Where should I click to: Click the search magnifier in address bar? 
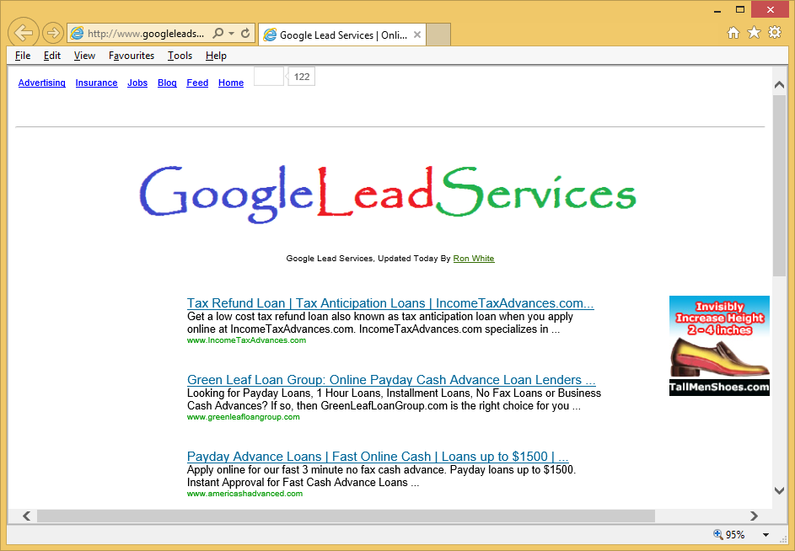tap(218, 34)
